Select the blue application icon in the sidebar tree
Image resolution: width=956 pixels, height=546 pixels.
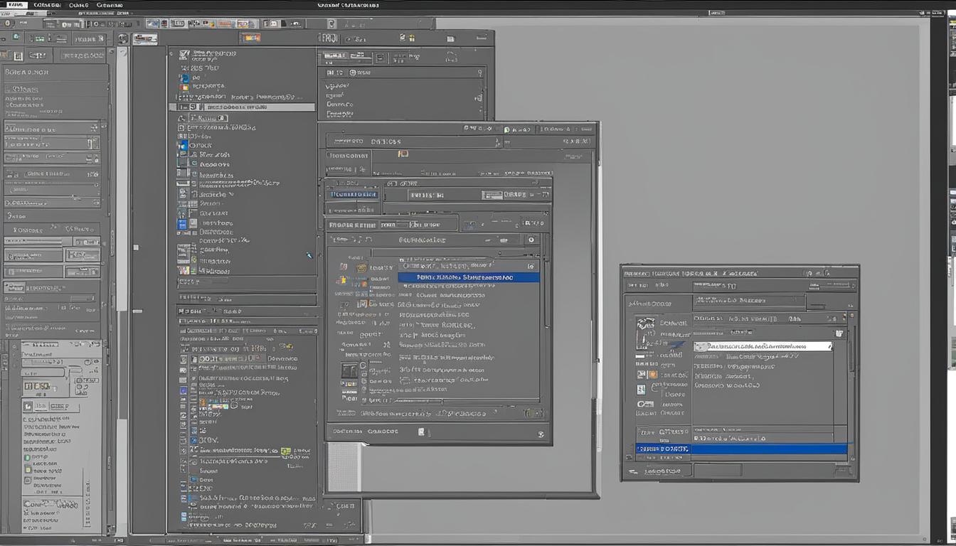coord(184,145)
